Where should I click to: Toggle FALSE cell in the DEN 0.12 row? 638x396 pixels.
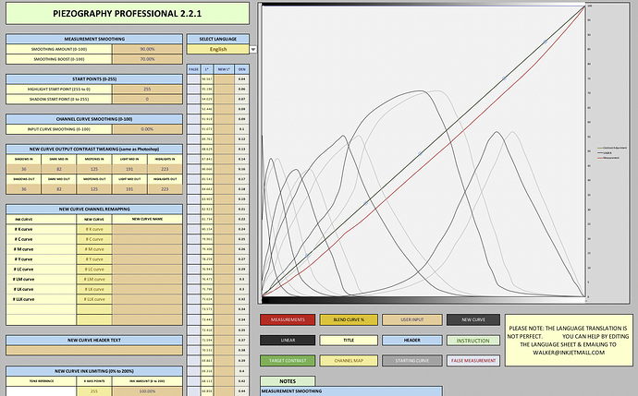coord(193,138)
